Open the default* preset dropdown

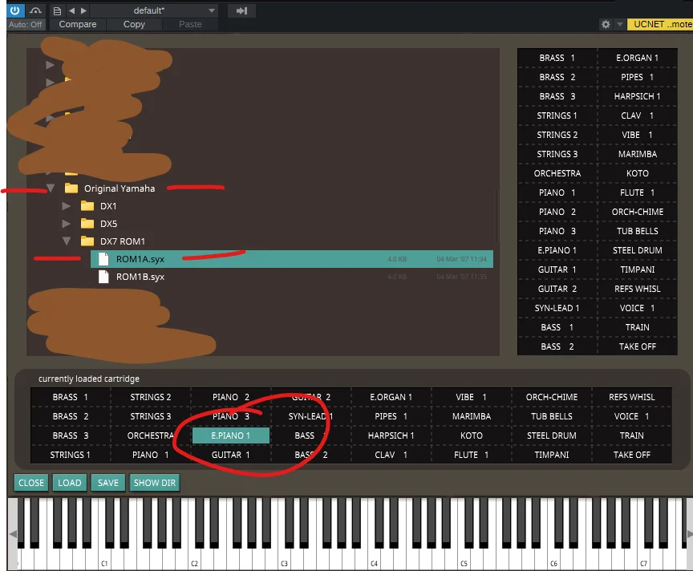tap(154, 10)
